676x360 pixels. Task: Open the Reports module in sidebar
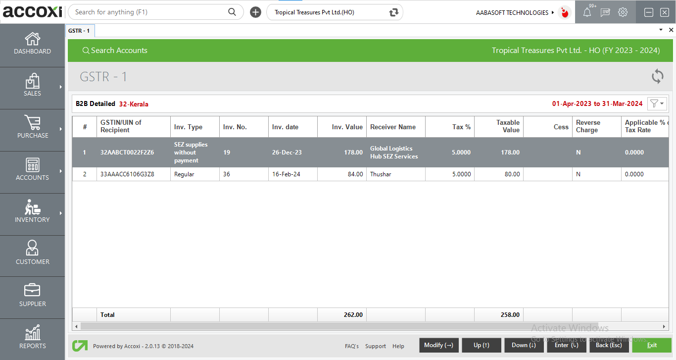[x=32, y=338]
